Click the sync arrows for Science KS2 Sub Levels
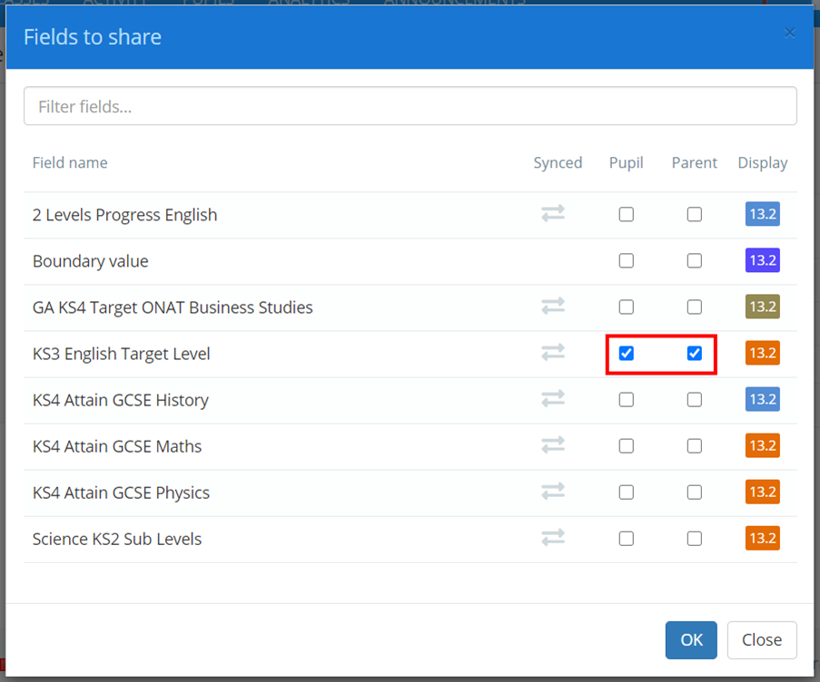Screen dimensions: 820x682 [553, 538]
